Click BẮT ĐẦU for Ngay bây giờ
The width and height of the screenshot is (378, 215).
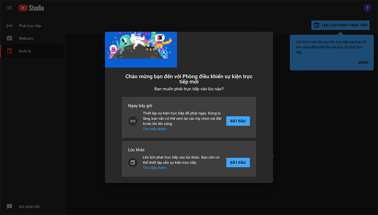[x=238, y=121]
